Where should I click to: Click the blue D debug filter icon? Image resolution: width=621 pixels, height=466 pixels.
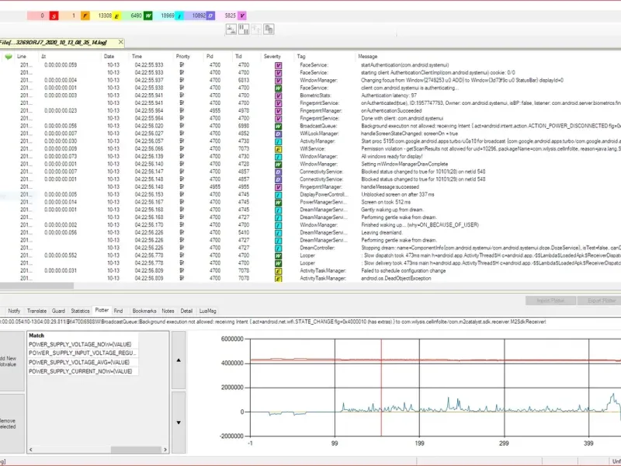tap(212, 16)
